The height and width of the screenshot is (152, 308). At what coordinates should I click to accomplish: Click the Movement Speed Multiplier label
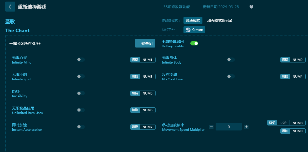pyautogui.click(x=183, y=130)
